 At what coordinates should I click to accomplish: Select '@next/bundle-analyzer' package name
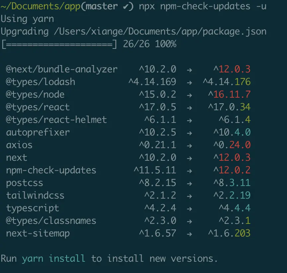pos(62,69)
